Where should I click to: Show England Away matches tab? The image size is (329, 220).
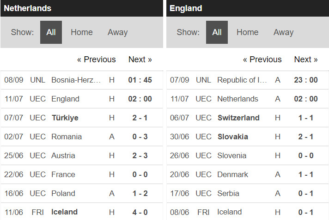(x=283, y=32)
